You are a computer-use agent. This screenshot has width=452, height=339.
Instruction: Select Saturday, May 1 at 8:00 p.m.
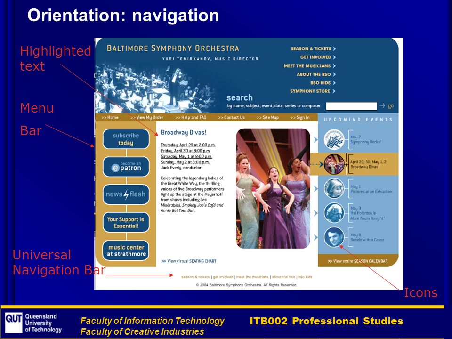[186, 156]
